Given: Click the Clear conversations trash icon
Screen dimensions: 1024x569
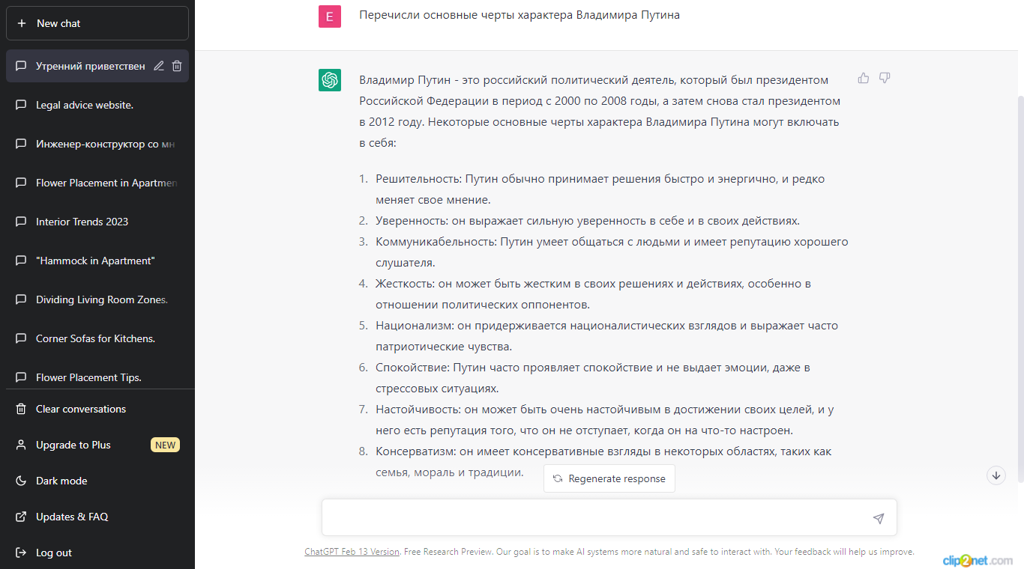Looking at the screenshot, I should pos(20,409).
